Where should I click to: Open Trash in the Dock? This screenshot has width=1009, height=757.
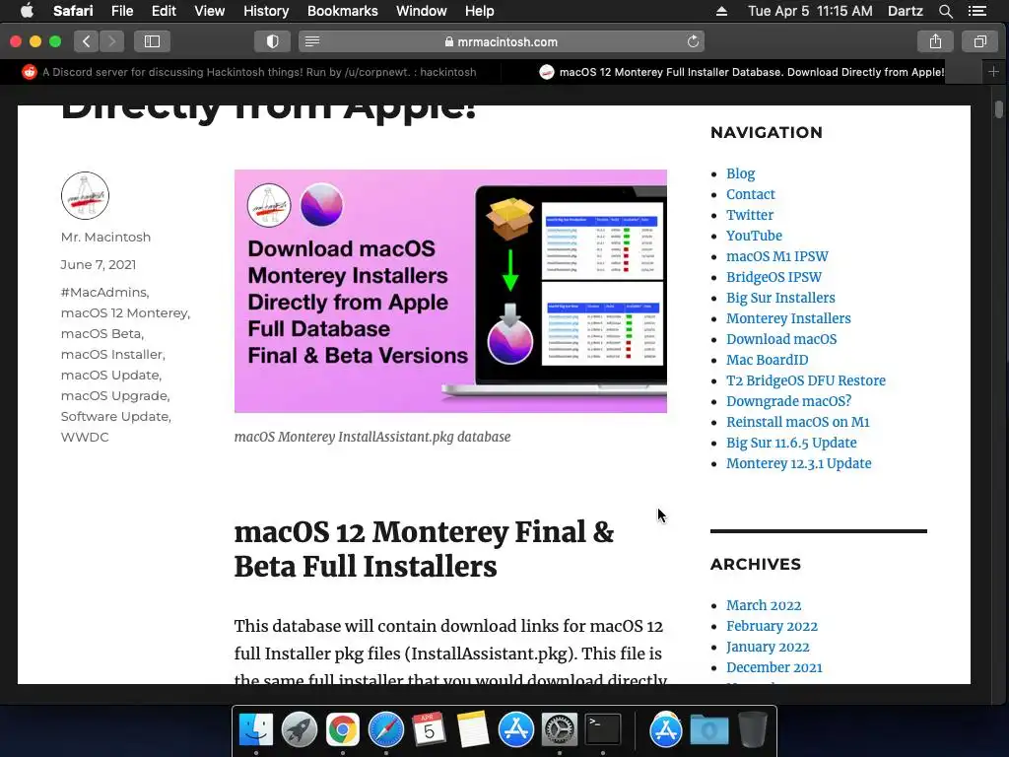tap(752, 729)
